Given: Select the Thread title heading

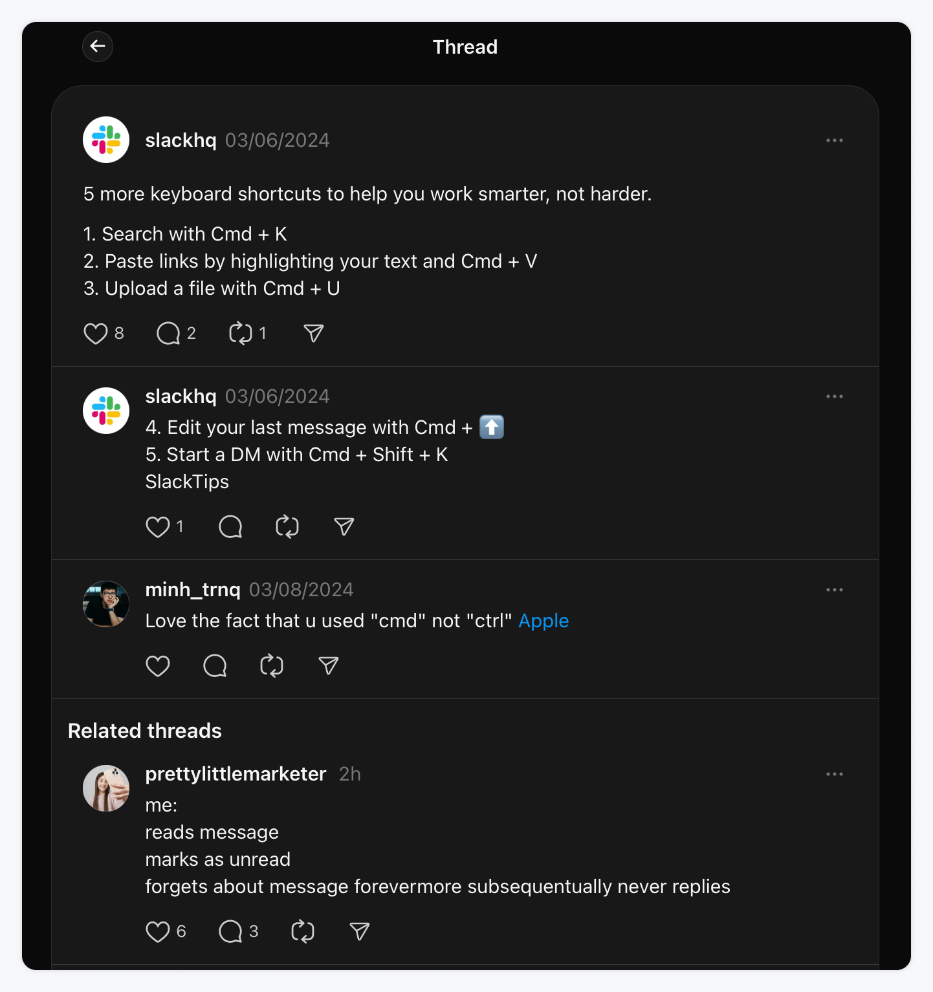Looking at the screenshot, I should click(466, 47).
